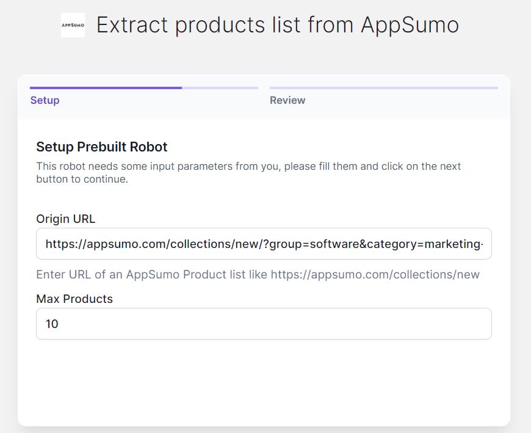
Task: Select the Setup tab label
Action: coord(45,100)
